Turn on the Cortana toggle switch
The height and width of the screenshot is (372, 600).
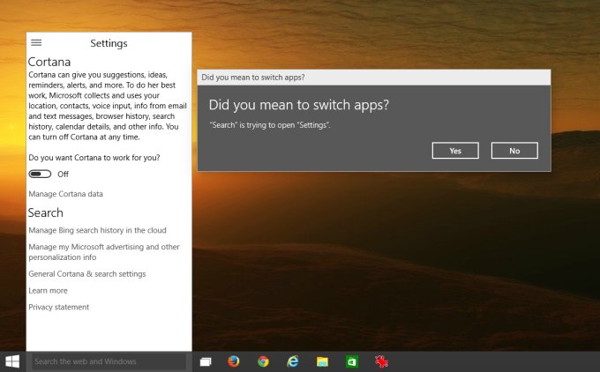coord(41,175)
